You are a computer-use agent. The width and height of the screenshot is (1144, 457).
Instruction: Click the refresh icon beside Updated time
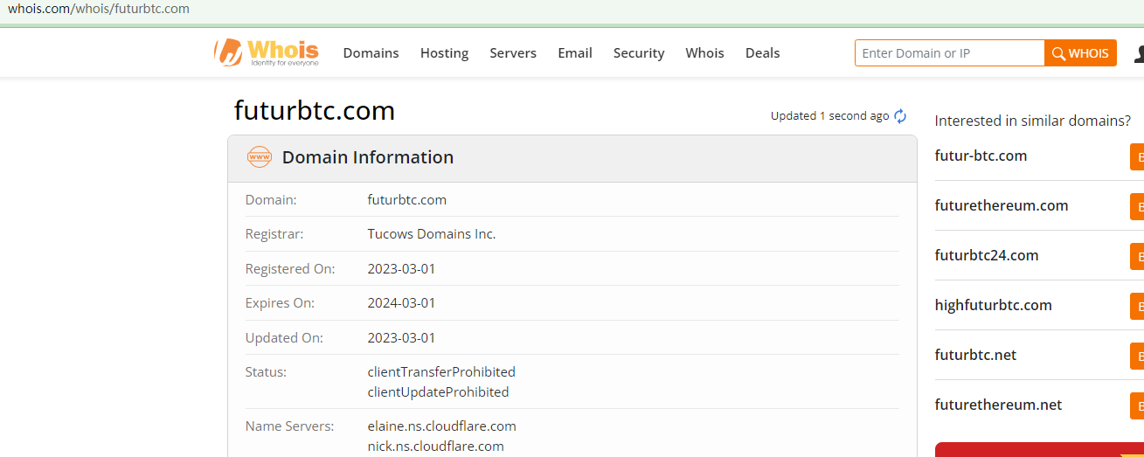(x=900, y=116)
